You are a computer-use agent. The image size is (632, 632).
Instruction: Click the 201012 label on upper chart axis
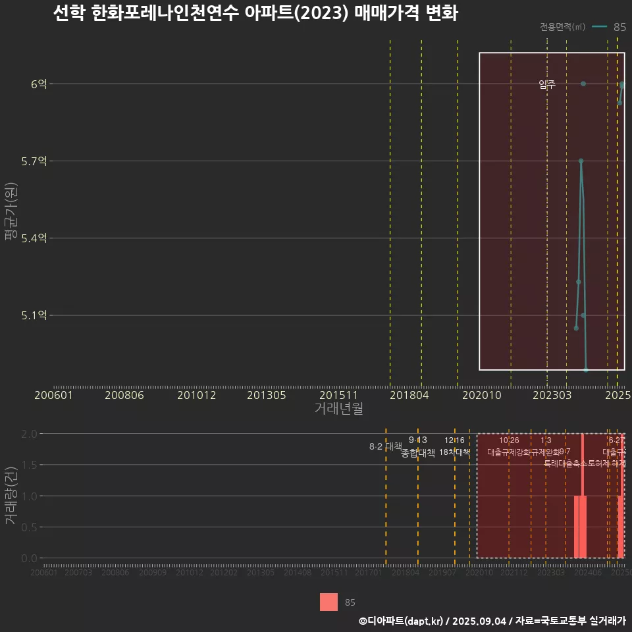click(x=197, y=395)
